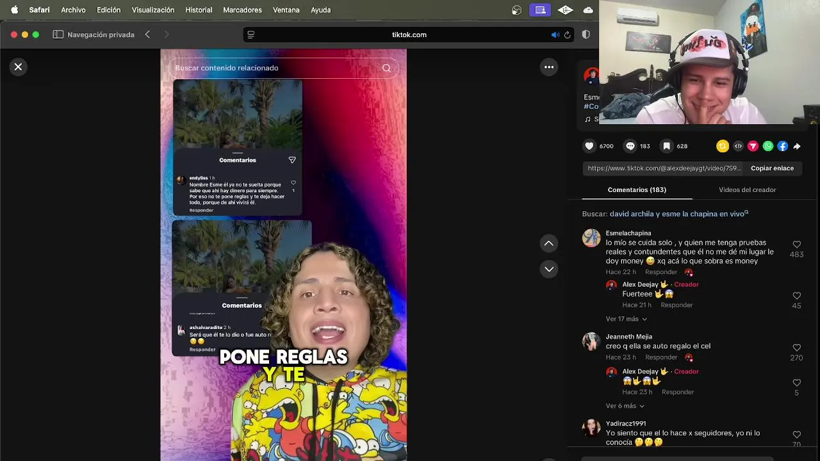Open the Archivo menu
820x461 pixels.
pos(73,10)
